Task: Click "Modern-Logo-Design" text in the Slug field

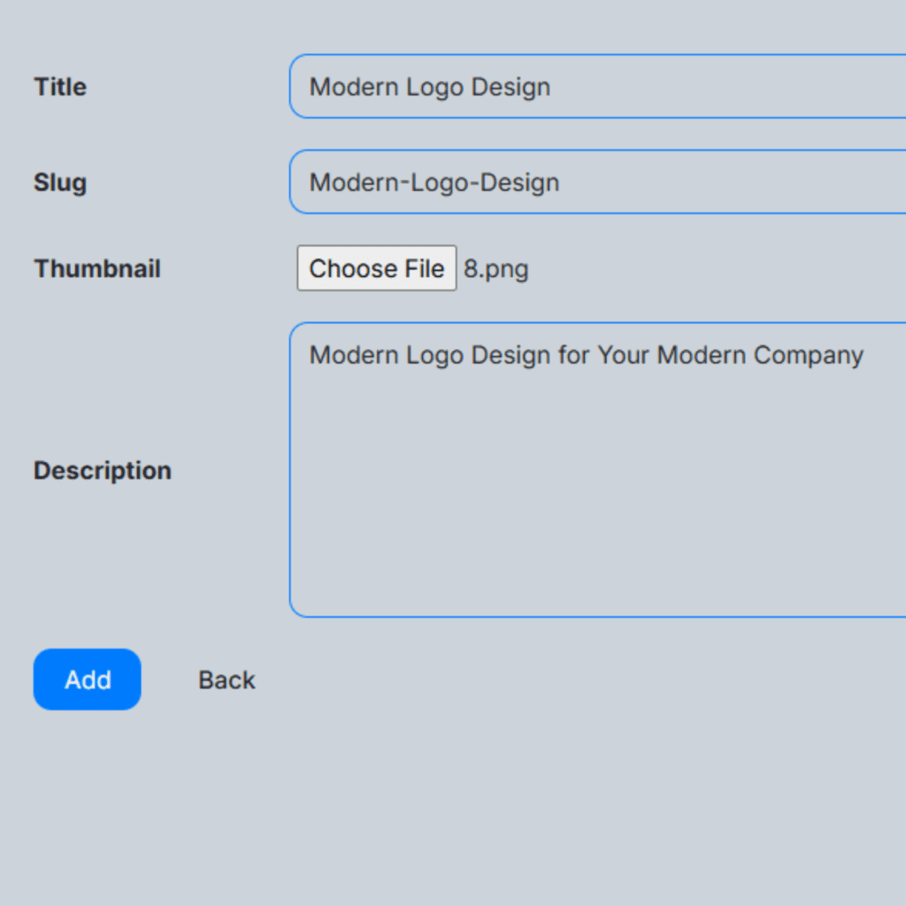Action: coord(434,182)
